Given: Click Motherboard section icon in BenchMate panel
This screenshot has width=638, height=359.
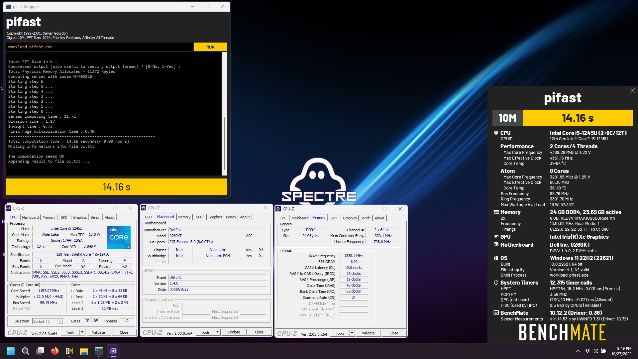Looking at the screenshot, I should click(x=496, y=245).
